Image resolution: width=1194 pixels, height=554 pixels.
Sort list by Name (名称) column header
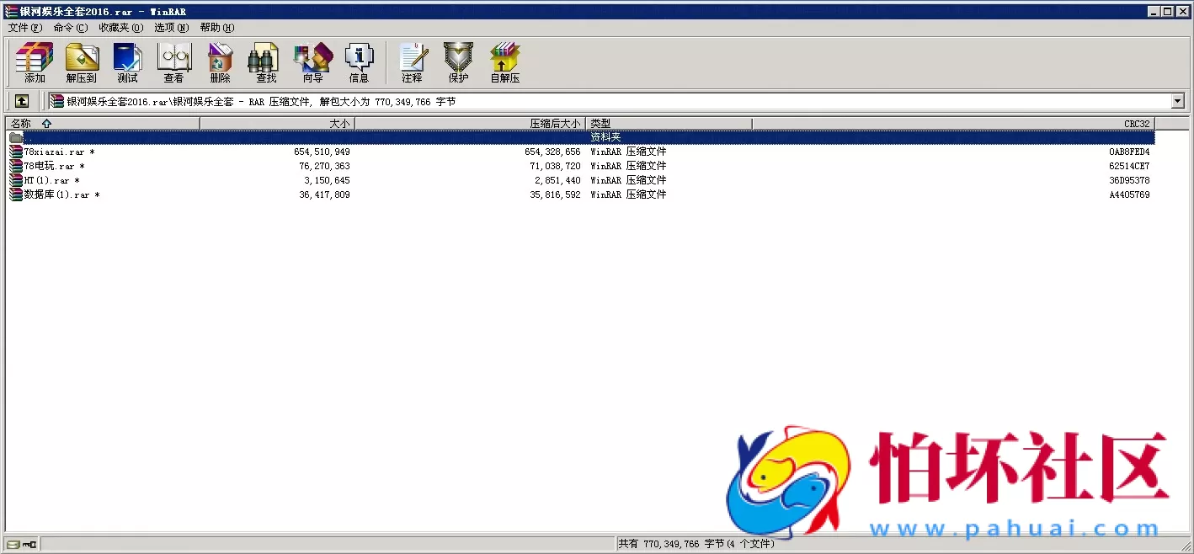pyautogui.click(x=101, y=124)
